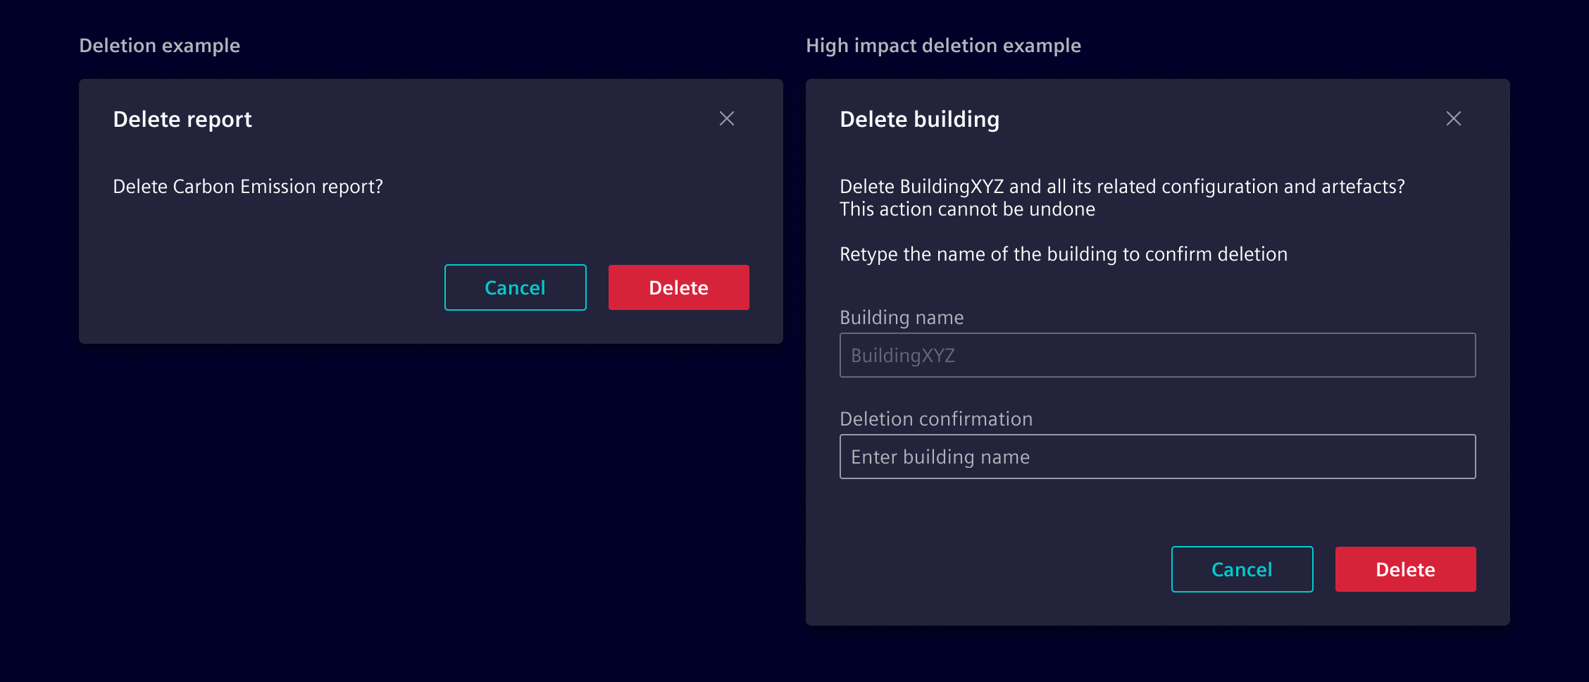Click the retype building name instruction text
1589x682 pixels.
(x=1063, y=254)
